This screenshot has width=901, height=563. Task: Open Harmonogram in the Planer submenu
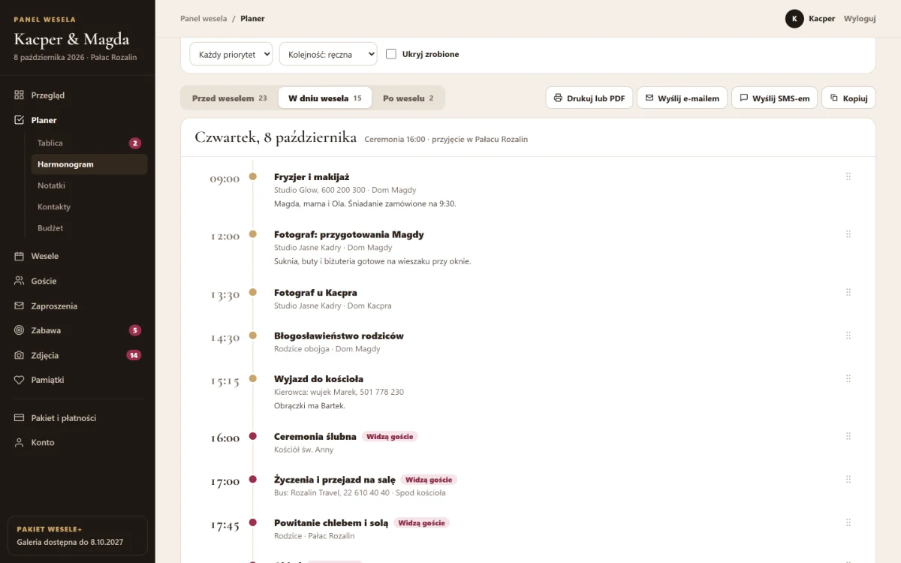[89, 164]
